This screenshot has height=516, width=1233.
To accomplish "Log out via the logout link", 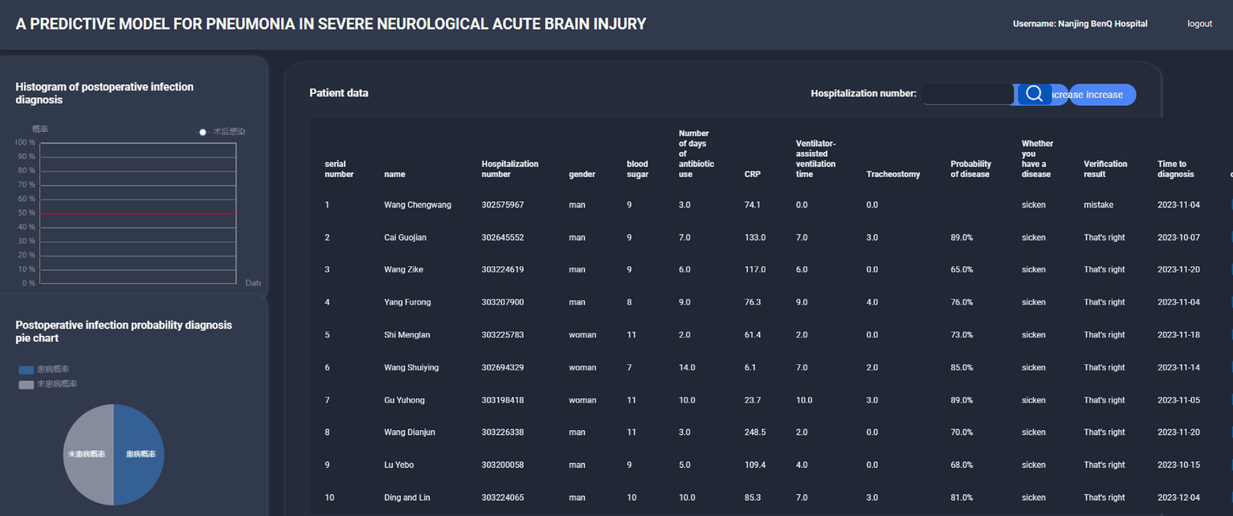I will coord(1199,24).
